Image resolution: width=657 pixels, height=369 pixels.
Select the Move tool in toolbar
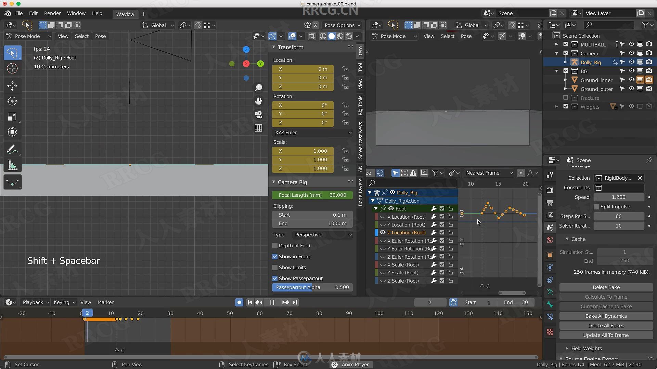(12, 85)
